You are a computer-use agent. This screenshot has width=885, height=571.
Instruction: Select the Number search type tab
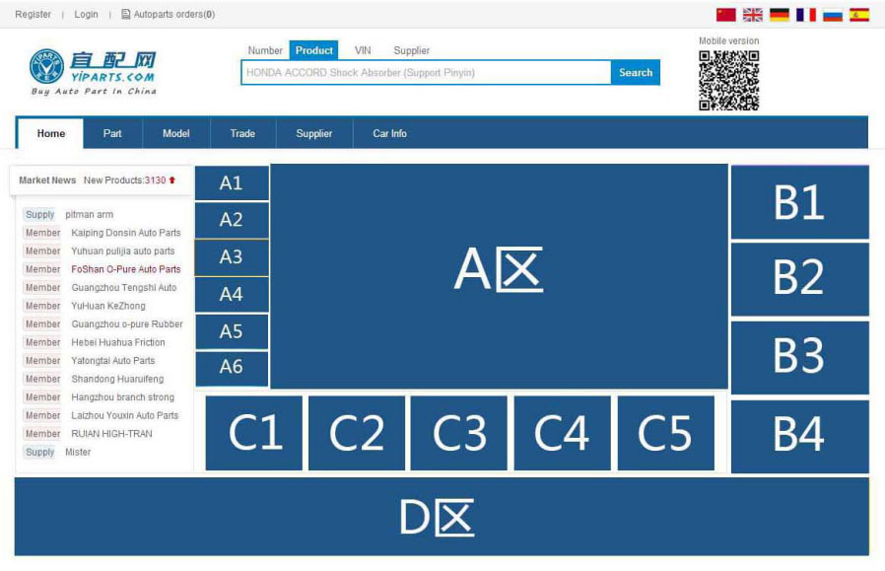click(x=265, y=50)
